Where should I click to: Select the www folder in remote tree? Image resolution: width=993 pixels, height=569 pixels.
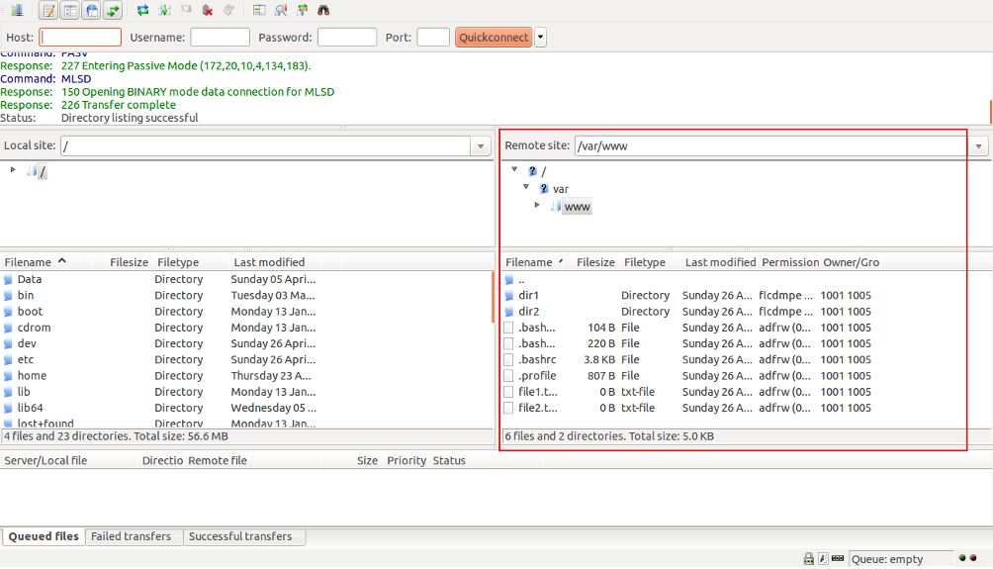click(x=577, y=207)
